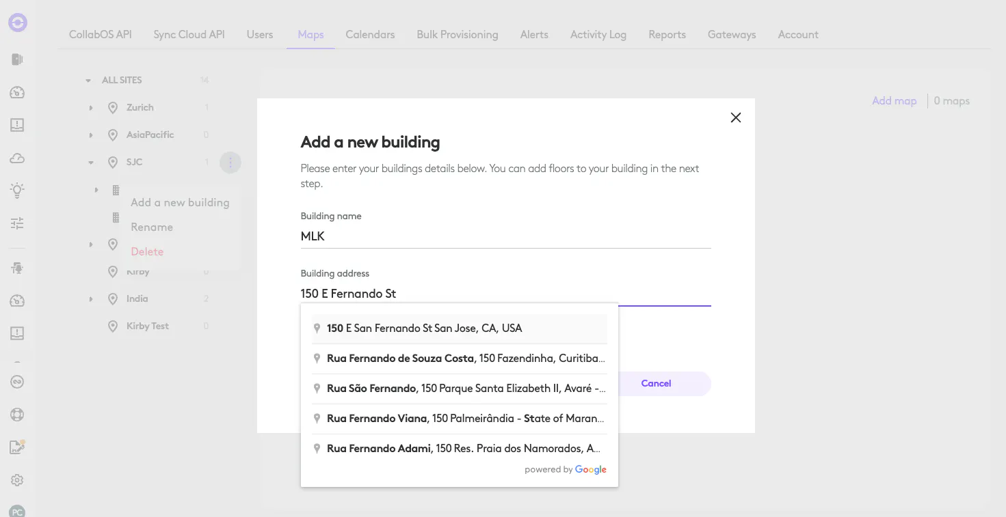The height and width of the screenshot is (517, 1006).
Task: Click the Building name input field
Action: coord(505,236)
